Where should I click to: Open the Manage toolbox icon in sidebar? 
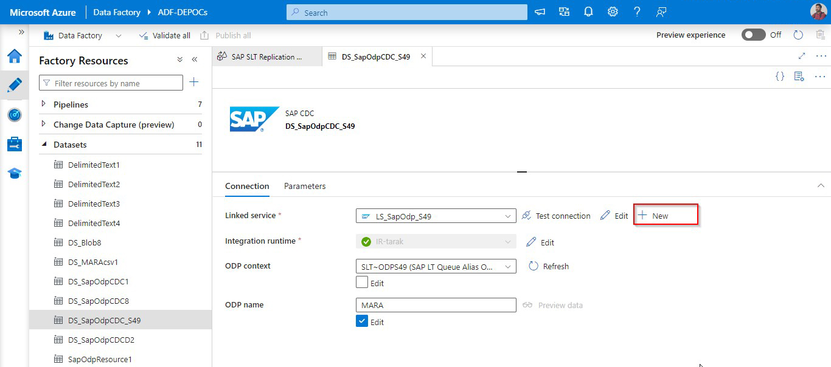pyautogui.click(x=15, y=144)
